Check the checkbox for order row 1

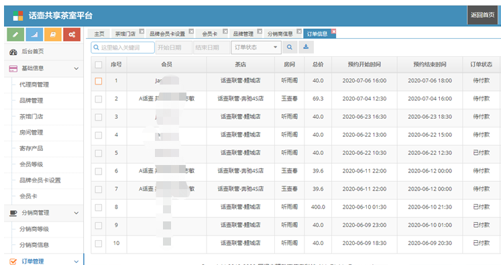(99, 81)
